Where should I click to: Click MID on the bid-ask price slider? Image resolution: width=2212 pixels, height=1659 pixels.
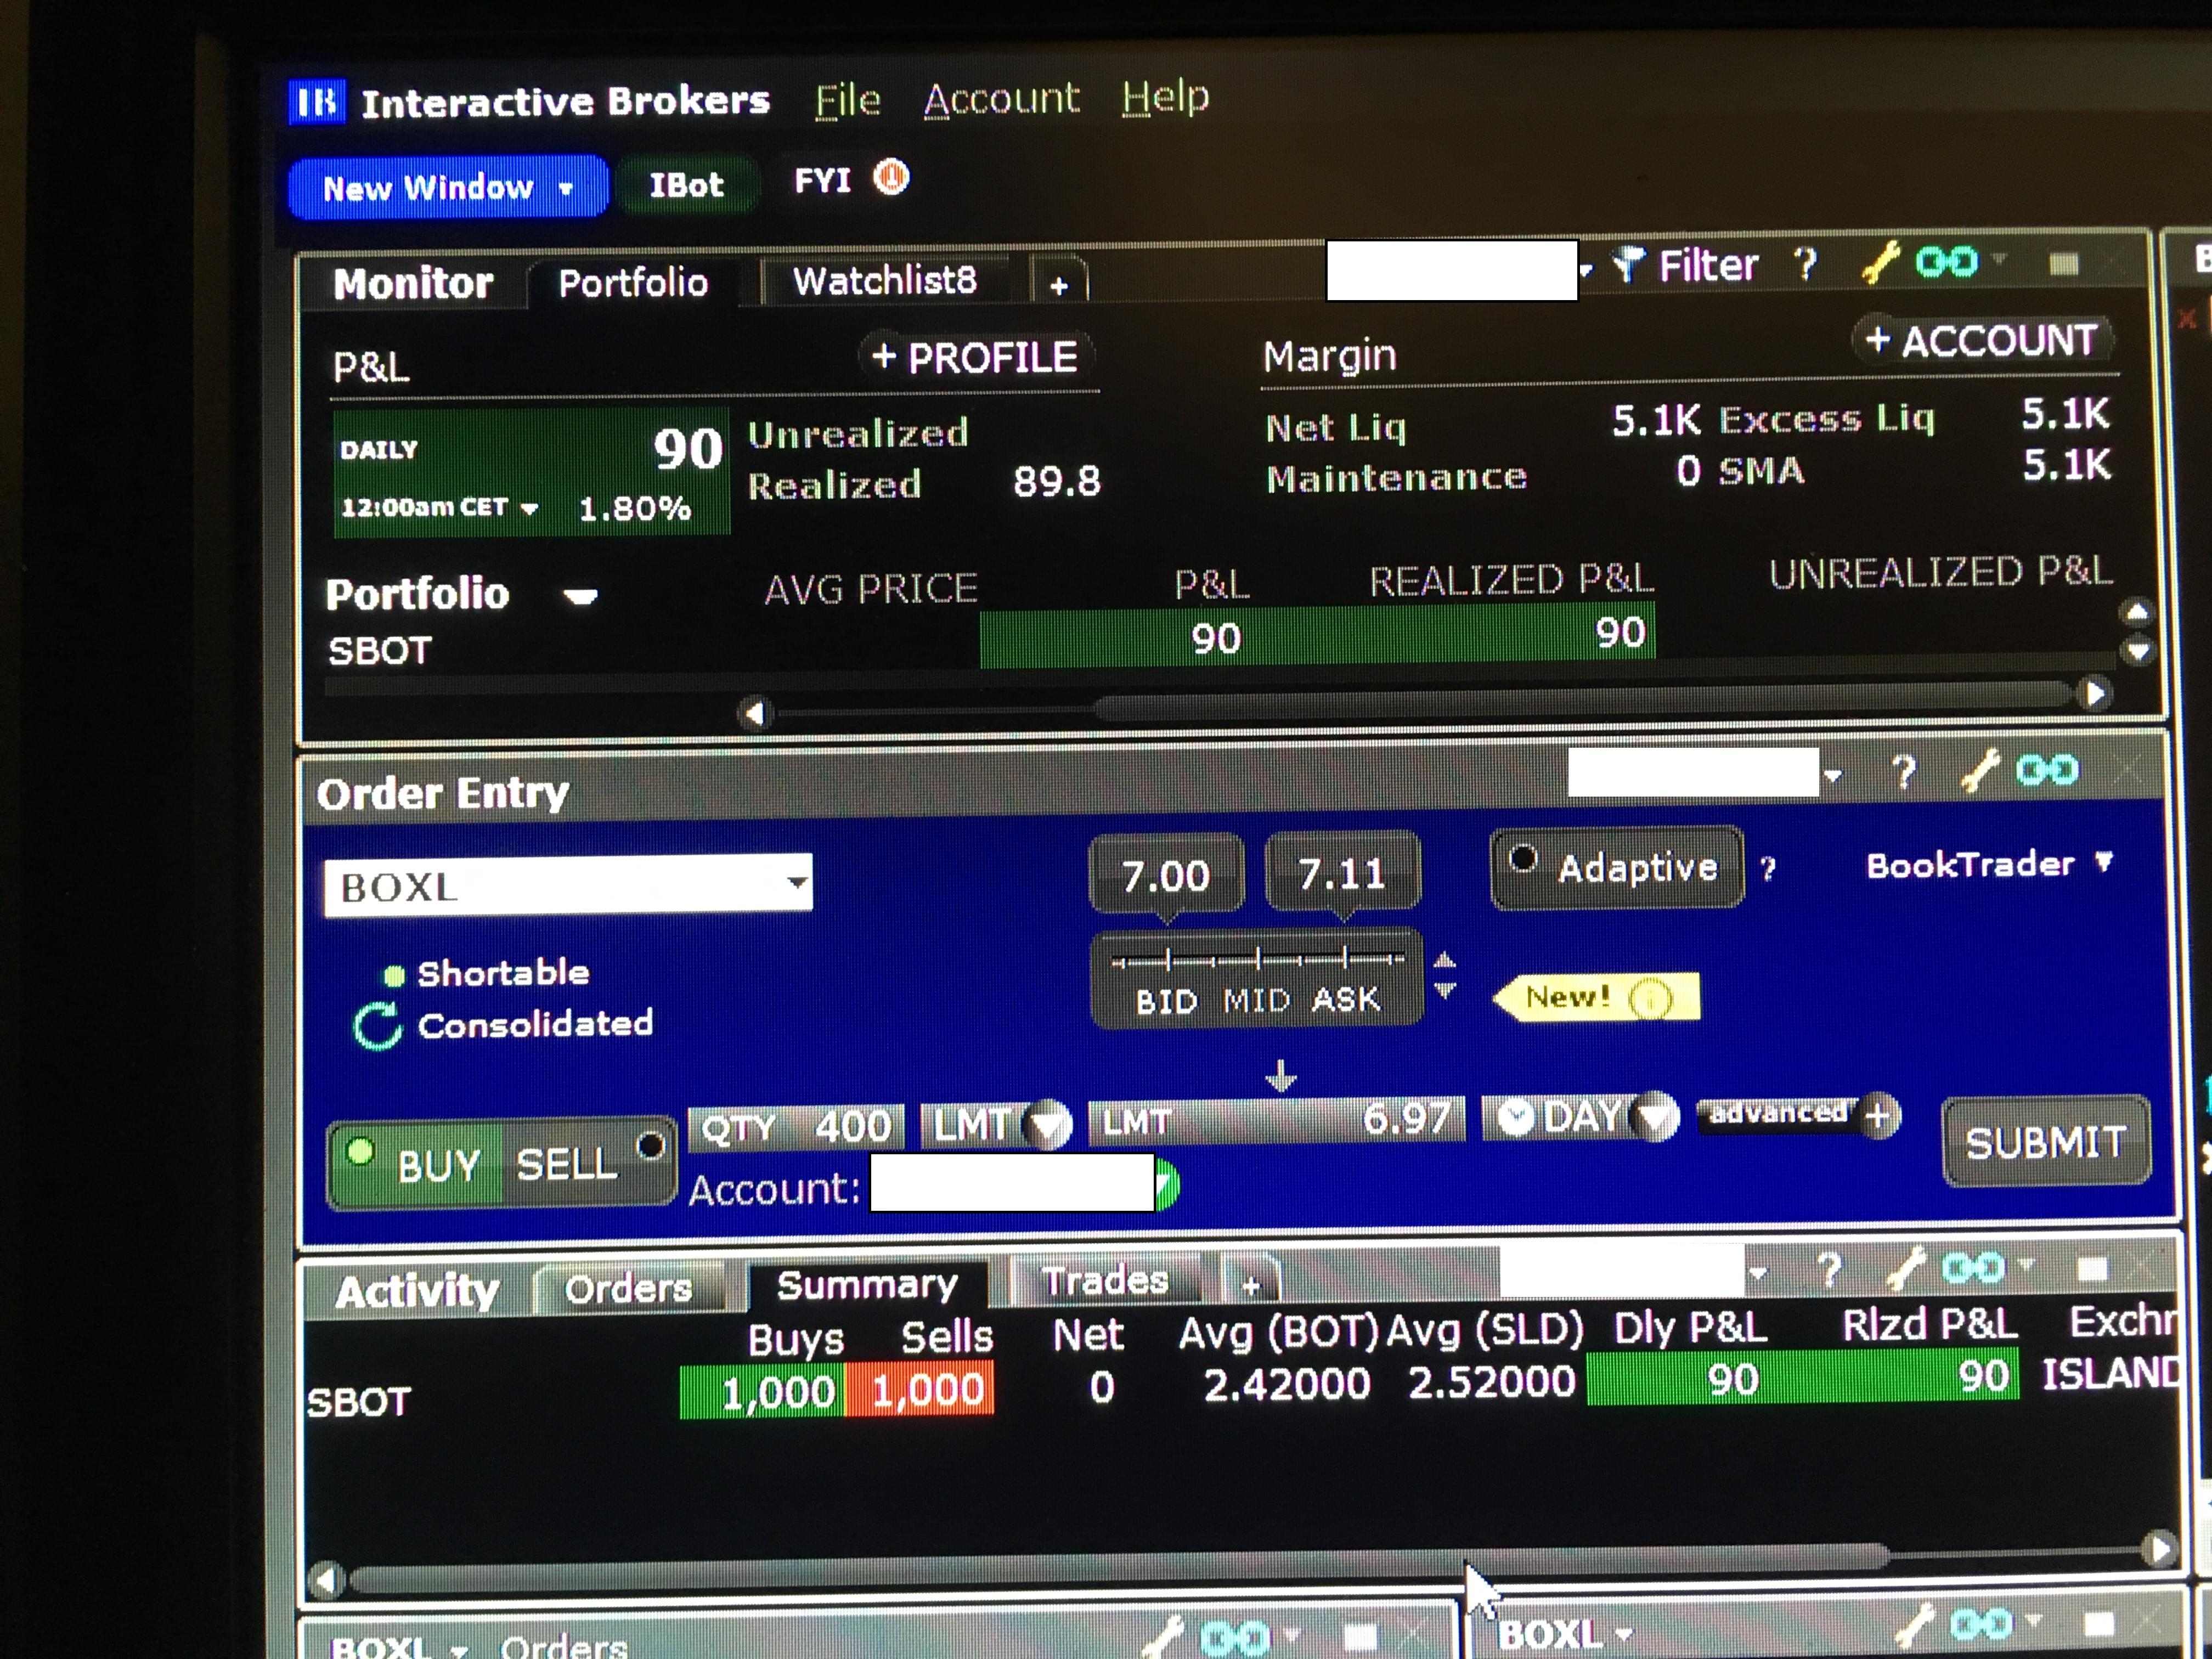(1256, 1000)
